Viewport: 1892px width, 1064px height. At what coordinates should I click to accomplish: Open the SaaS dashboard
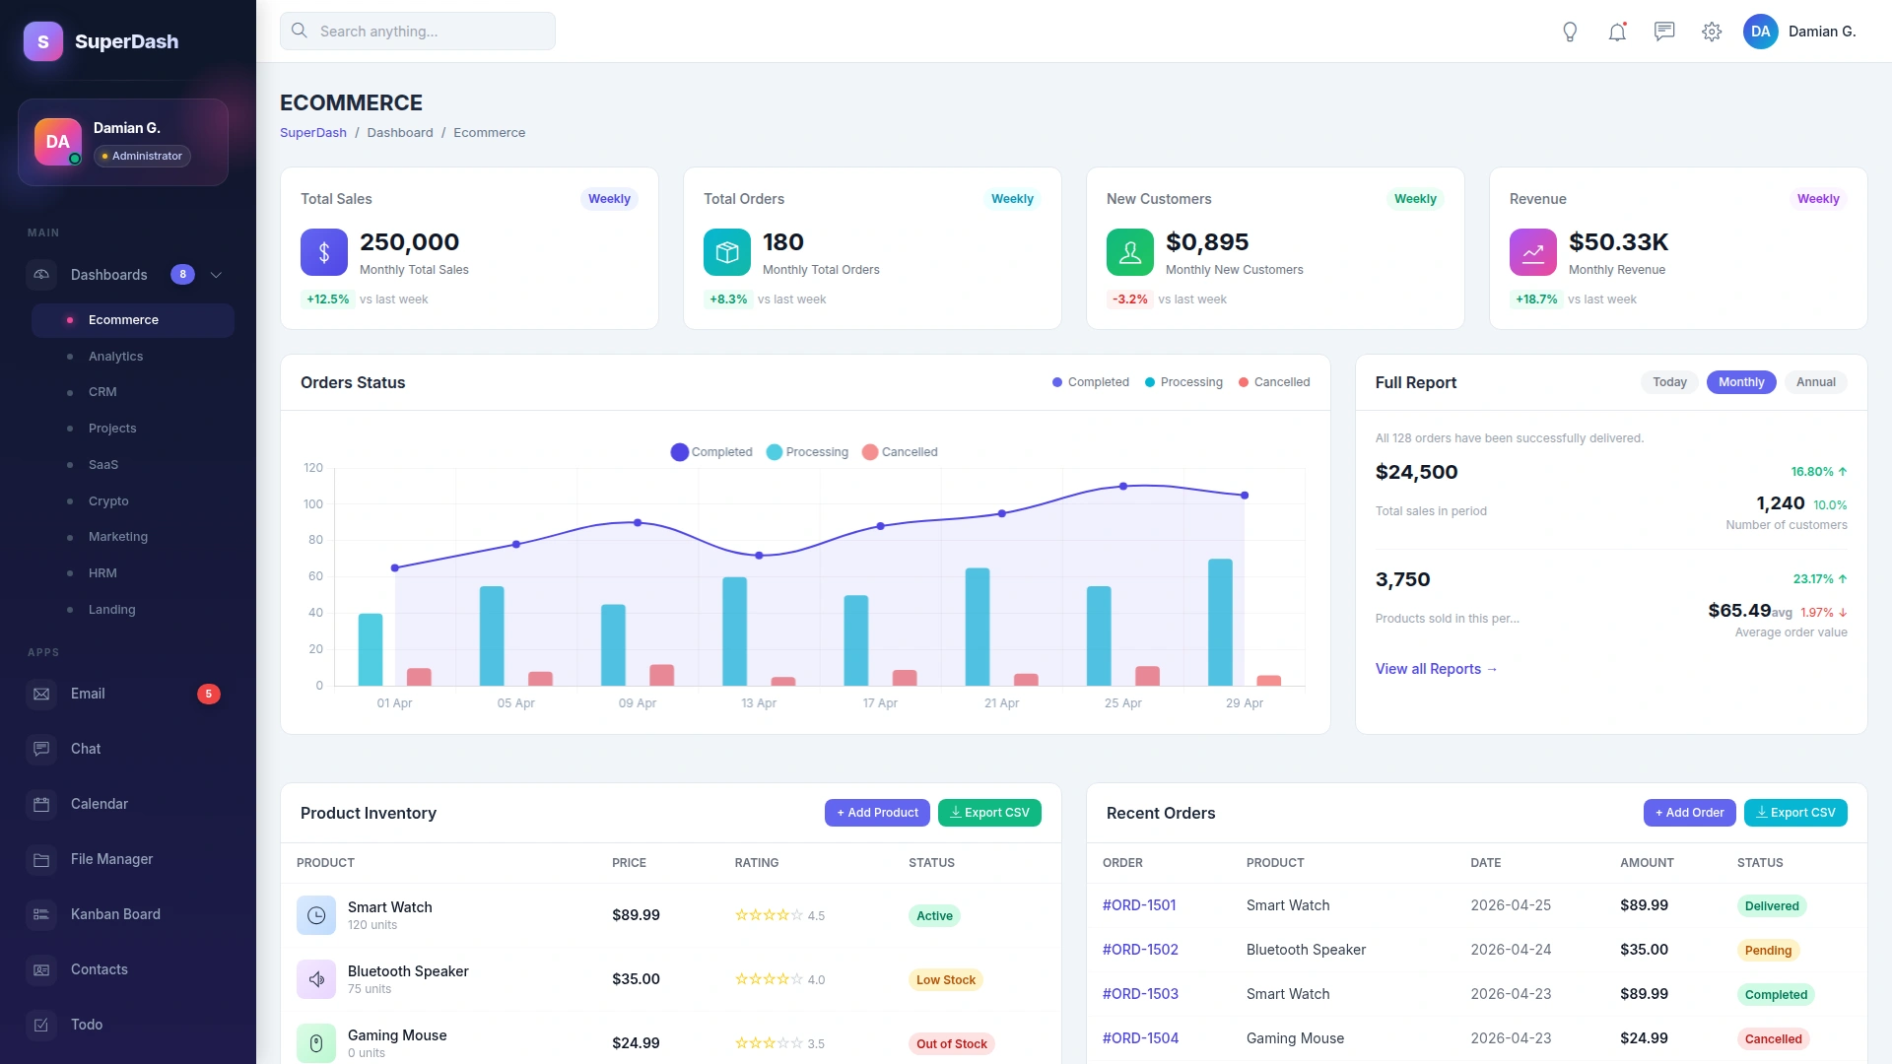[133, 465]
